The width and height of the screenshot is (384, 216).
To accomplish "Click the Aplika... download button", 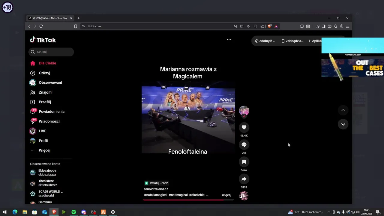I will click(x=315, y=41).
